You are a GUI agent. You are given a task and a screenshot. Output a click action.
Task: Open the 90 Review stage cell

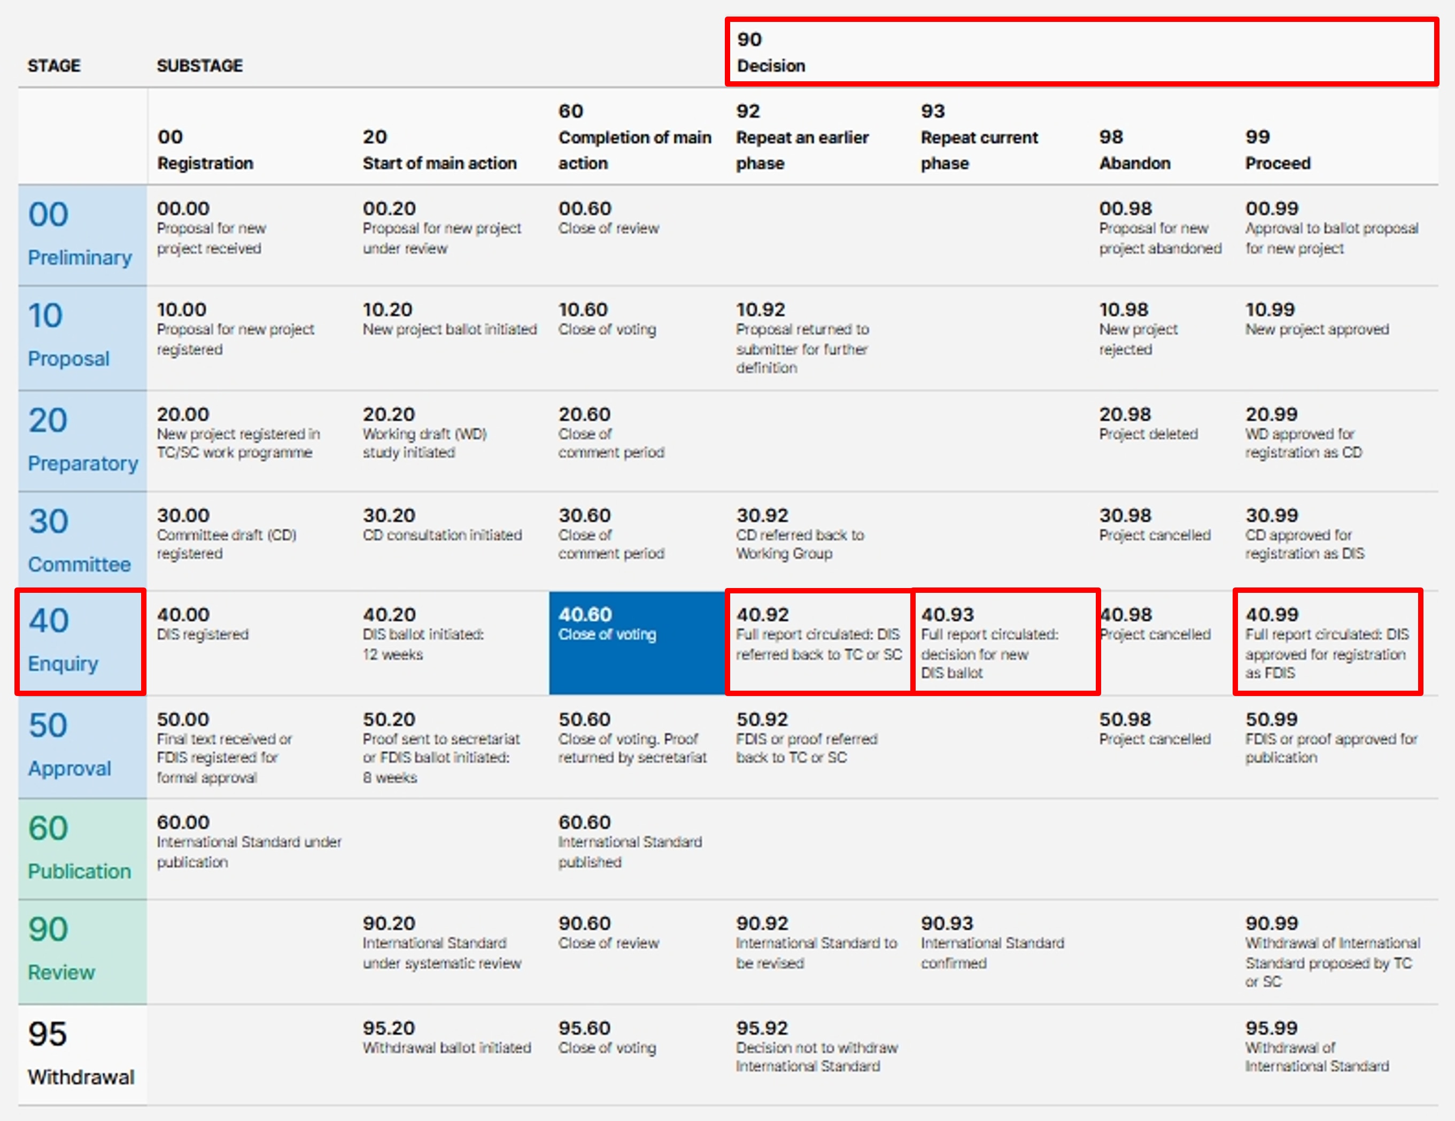point(81,951)
